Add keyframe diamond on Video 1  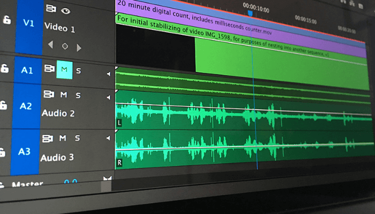pos(65,46)
